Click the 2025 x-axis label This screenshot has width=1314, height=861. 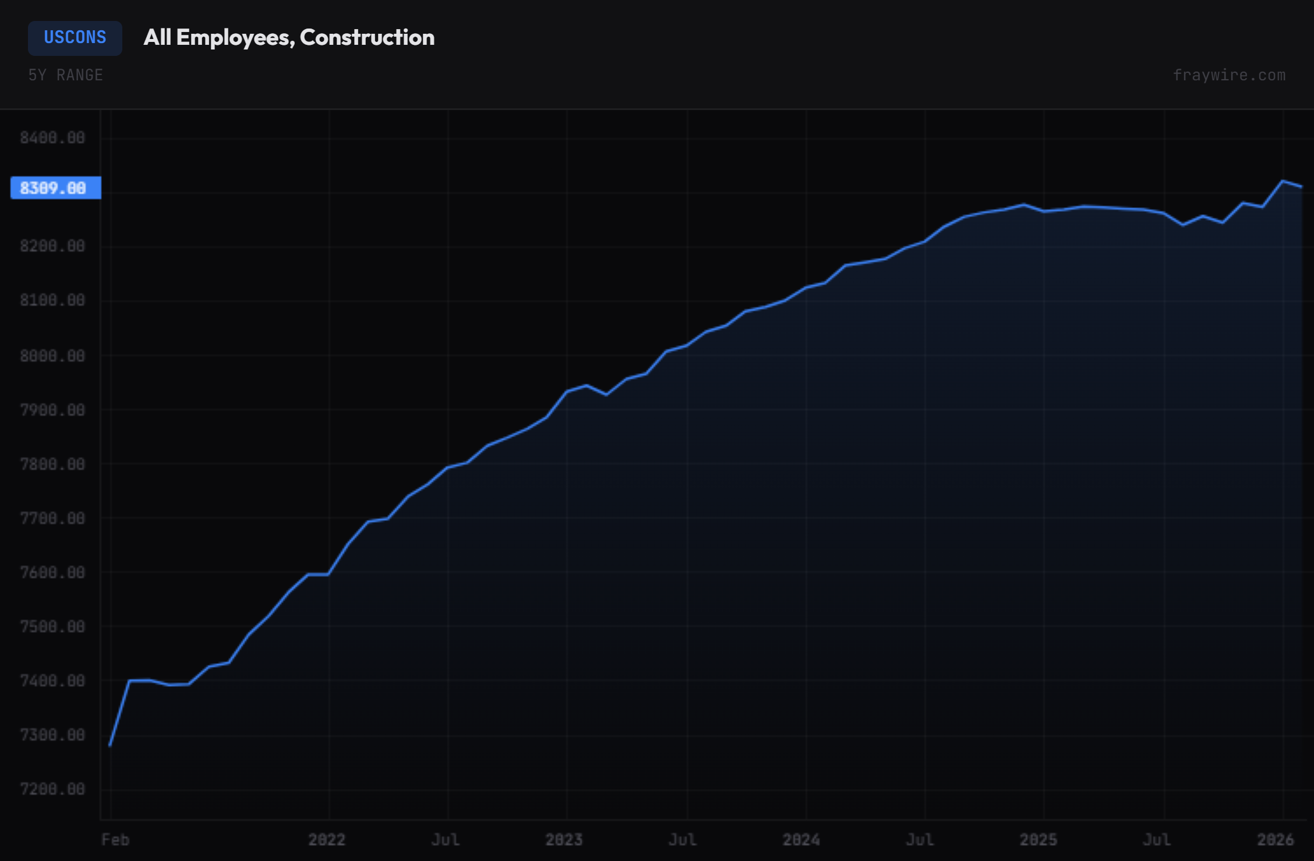point(1038,839)
